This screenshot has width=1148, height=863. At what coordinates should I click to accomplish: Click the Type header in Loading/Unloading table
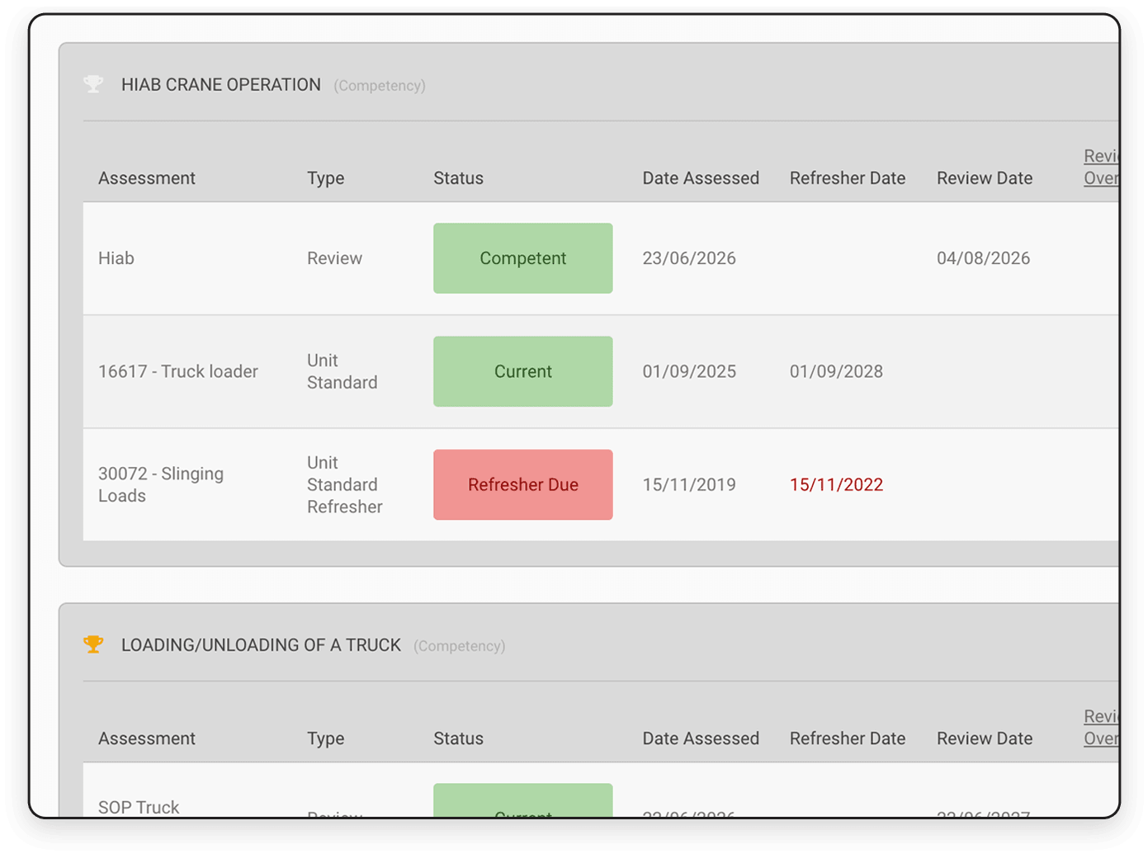[x=326, y=738]
